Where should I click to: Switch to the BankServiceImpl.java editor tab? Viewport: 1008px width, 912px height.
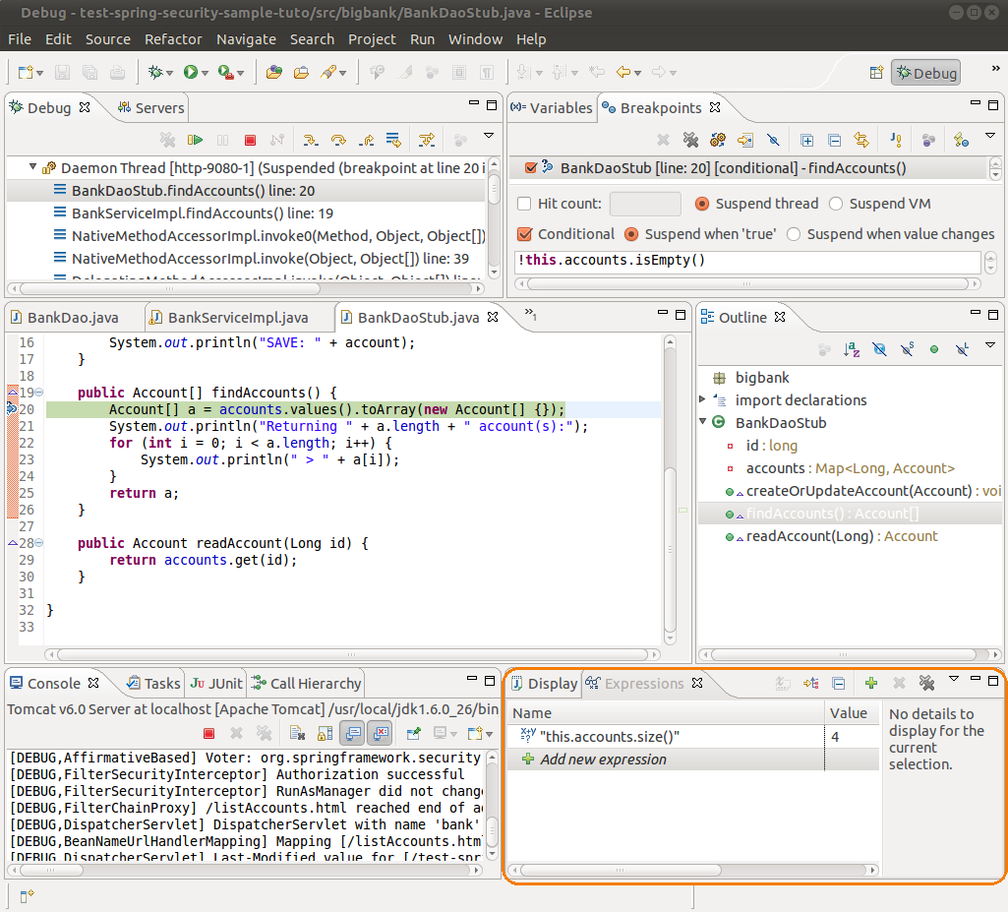pos(237,318)
